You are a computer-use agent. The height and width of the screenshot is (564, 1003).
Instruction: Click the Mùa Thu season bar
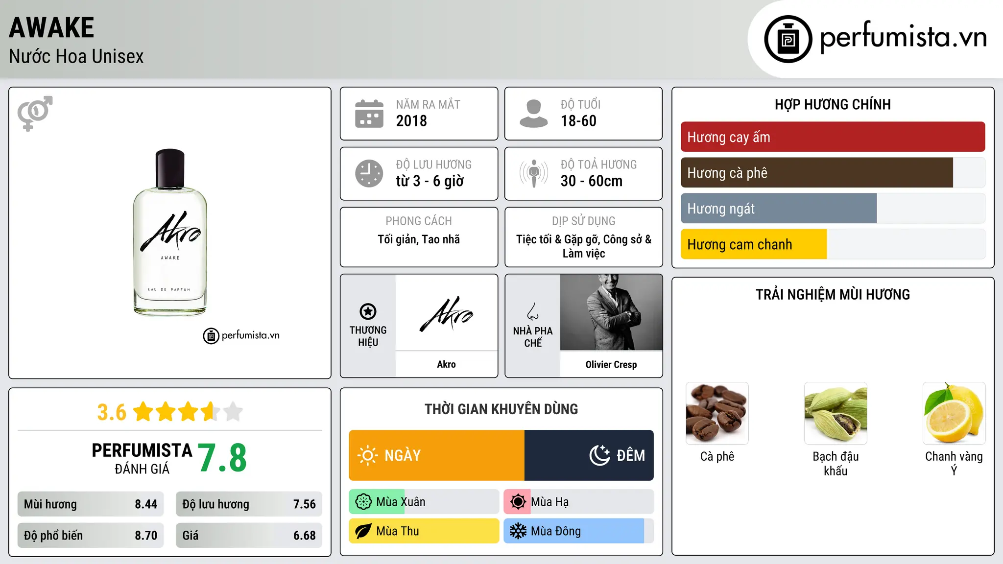pyautogui.click(x=424, y=531)
